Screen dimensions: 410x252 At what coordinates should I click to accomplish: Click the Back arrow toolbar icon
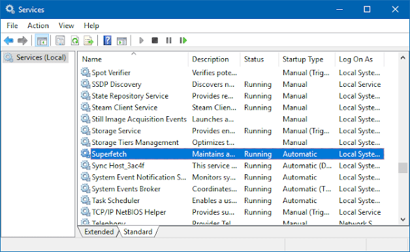pyautogui.click(x=8, y=40)
